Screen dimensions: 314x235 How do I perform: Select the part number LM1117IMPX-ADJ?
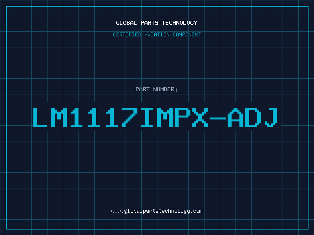point(155,117)
